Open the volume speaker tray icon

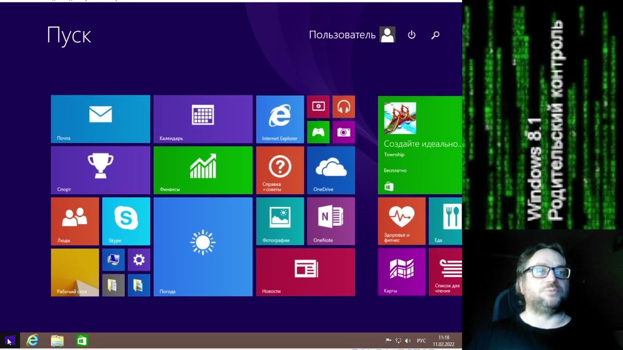click(x=408, y=341)
